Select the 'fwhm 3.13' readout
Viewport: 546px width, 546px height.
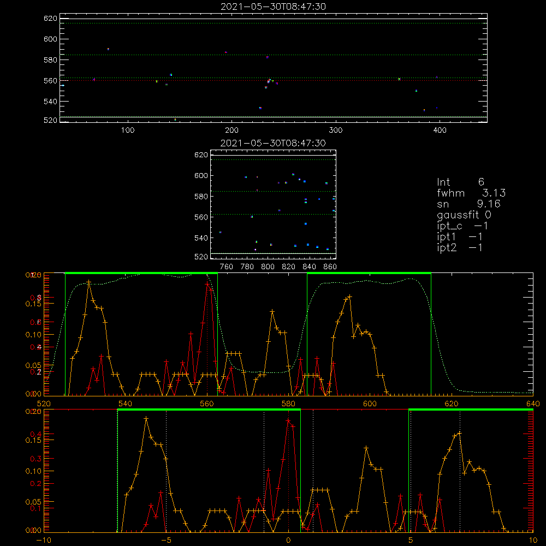pos(471,193)
